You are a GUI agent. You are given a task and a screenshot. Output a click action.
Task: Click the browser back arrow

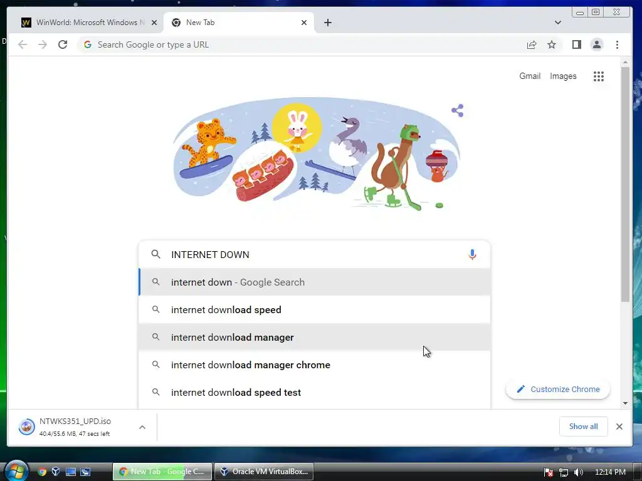23,44
